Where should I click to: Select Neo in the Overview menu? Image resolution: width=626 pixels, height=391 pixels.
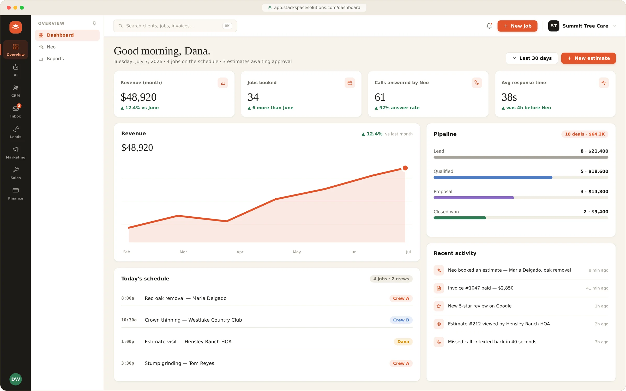67,47
